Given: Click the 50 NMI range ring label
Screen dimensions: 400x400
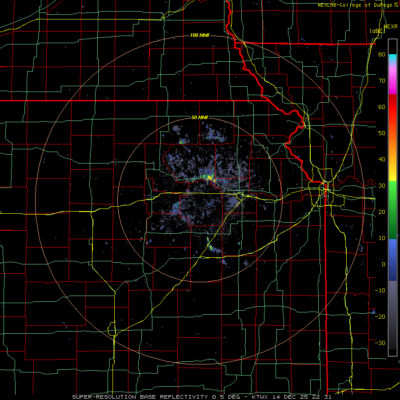Looking at the screenshot, I should pos(200,118).
